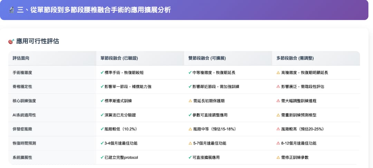Image resolution: width=373 pixels, height=168 pixels.
Task: Click the cell text 參數可直接調整應用
Action: tap(210, 115)
